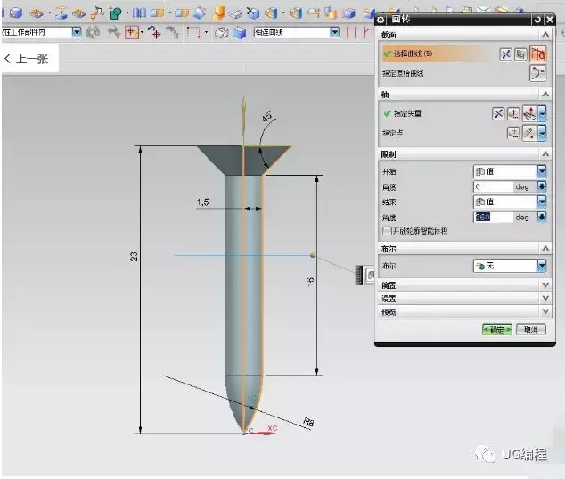Viewport: 565px width, 479px height.
Task: Click the round angle drag handle in viewport
Action: coord(313,255)
